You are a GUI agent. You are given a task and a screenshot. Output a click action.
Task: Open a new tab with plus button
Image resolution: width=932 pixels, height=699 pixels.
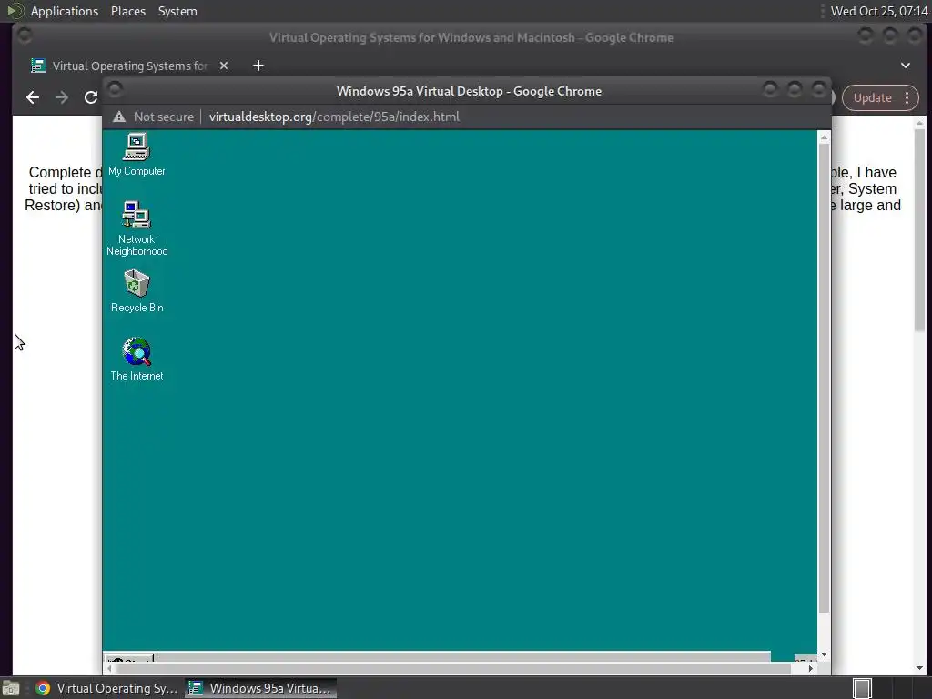tap(258, 66)
